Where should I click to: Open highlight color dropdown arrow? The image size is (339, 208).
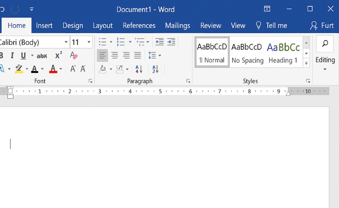point(27,69)
